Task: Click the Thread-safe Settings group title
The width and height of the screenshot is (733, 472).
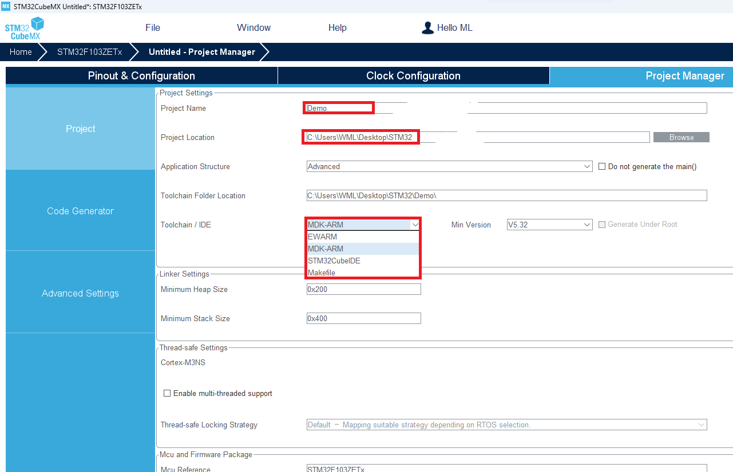Action: [193, 347]
